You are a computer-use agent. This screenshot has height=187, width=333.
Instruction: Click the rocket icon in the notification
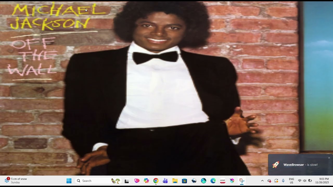pyautogui.click(x=276, y=165)
